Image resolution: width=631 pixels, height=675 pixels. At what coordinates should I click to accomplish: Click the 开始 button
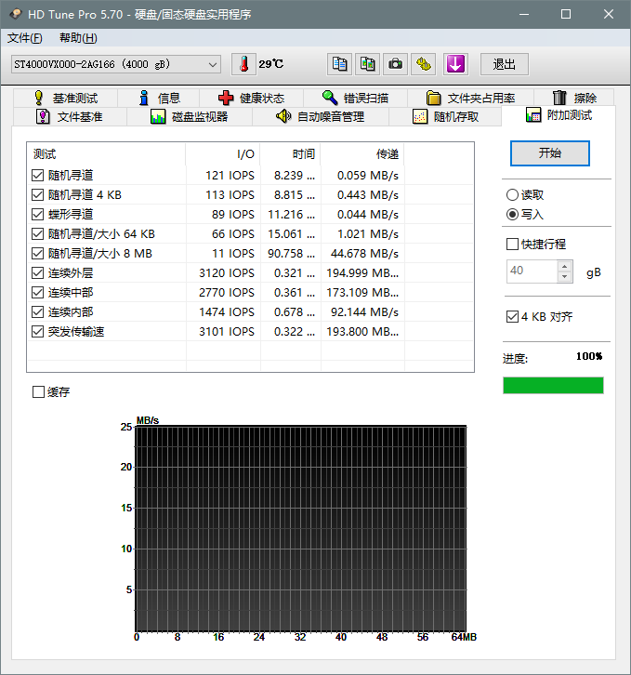pyautogui.click(x=549, y=153)
